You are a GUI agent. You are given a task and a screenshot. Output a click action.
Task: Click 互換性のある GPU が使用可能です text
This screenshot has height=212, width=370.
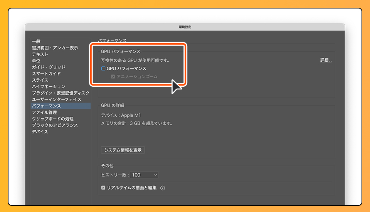pos(135,61)
